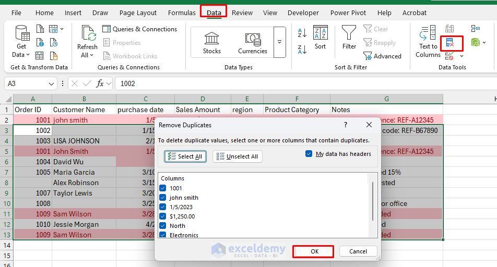Uncheck the 1001 column checkbox
Image resolution: width=497 pixels, height=267 pixels.
point(163,188)
